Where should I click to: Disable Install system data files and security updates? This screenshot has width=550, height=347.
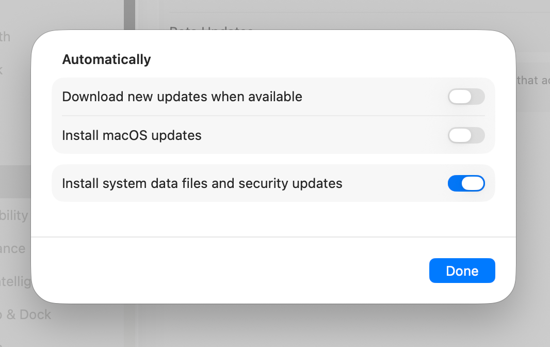(466, 183)
